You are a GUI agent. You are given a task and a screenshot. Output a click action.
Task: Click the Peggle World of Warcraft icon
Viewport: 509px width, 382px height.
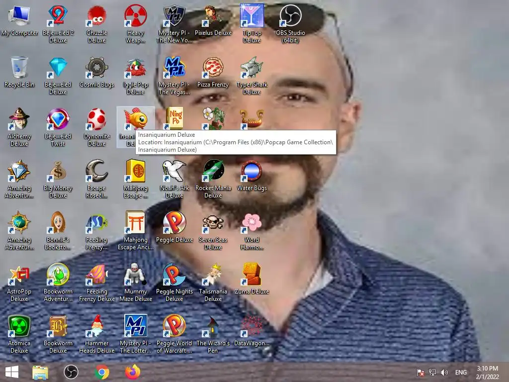pos(174,326)
